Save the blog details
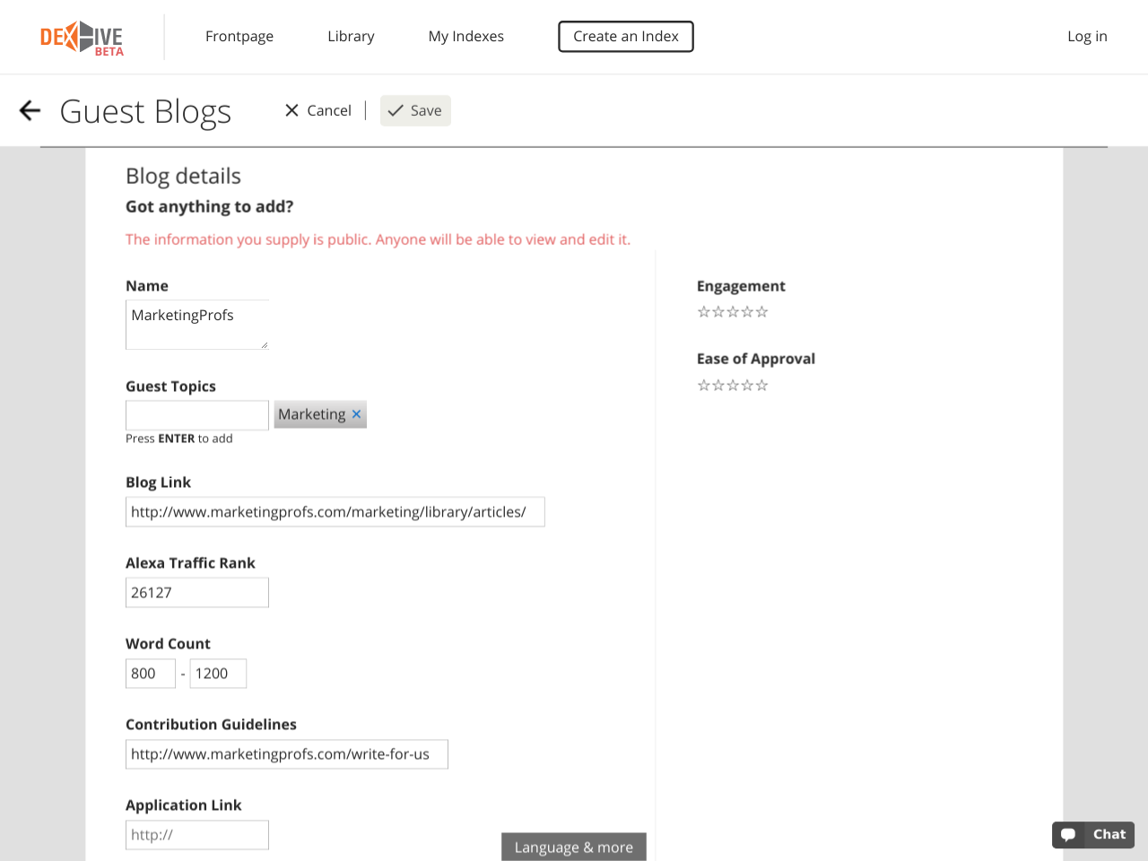The width and height of the screenshot is (1148, 861). pos(415,110)
